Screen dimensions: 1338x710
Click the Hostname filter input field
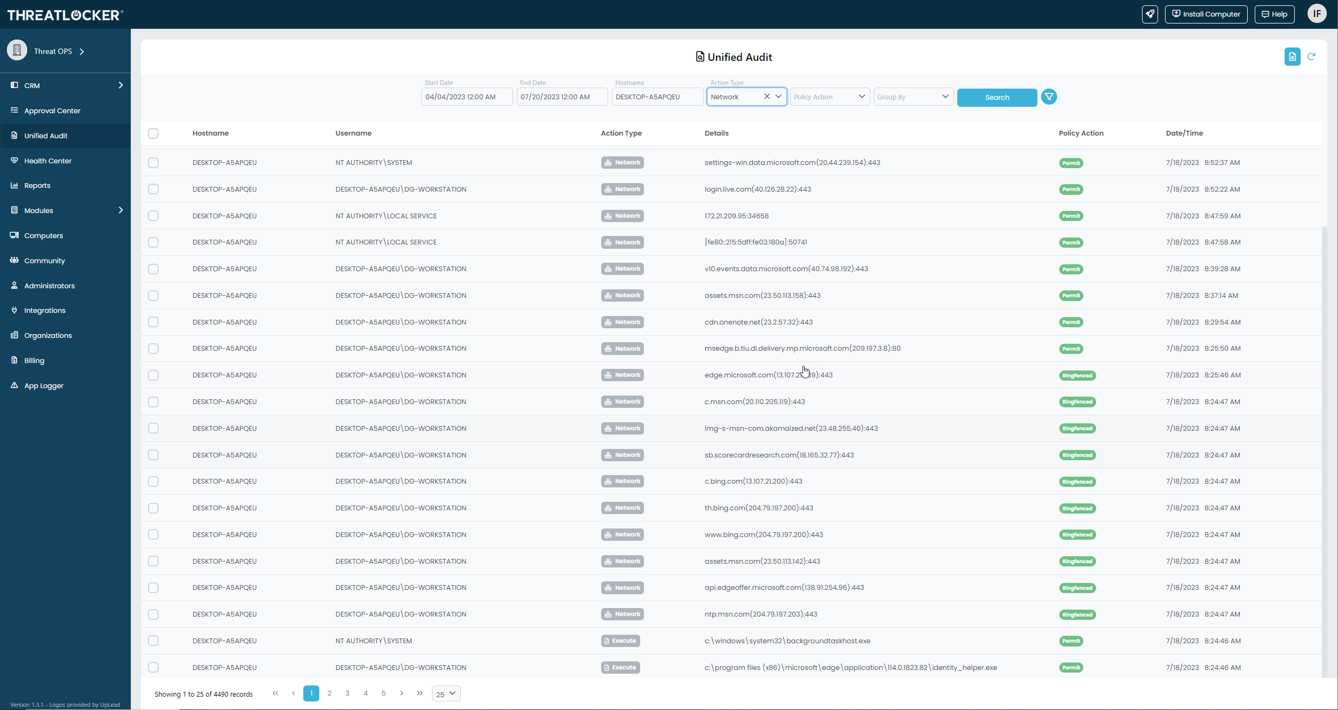click(657, 97)
